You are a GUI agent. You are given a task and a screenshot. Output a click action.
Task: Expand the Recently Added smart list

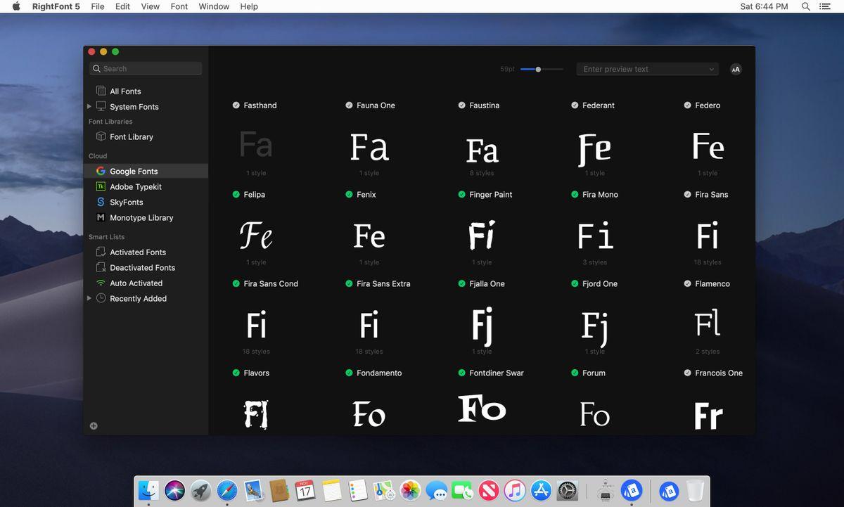pyautogui.click(x=89, y=298)
